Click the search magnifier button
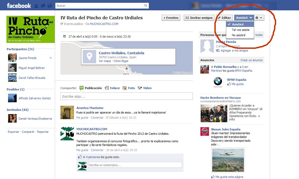Screen dimensions: 299x179 146,6
